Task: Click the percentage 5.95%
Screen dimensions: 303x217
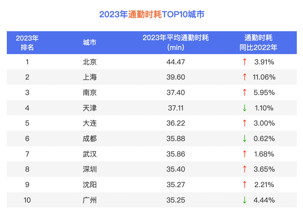Action: [x=264, y=92]
